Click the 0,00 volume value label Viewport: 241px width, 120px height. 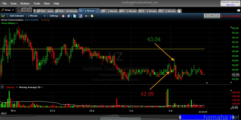pos(235,107)
